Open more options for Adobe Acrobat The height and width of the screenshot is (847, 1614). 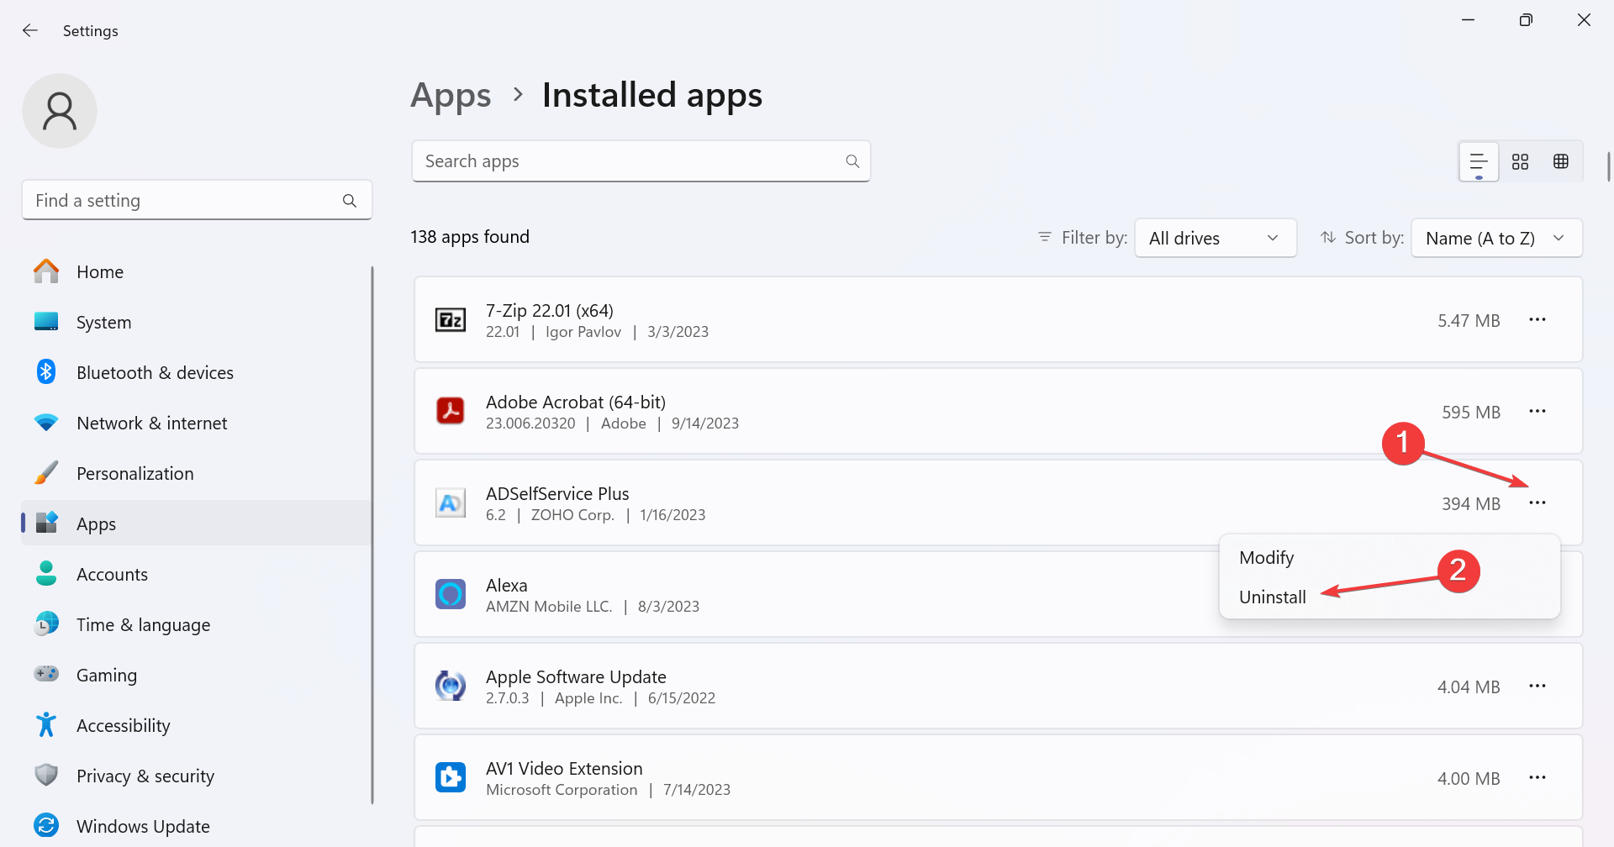point(1538,412)
